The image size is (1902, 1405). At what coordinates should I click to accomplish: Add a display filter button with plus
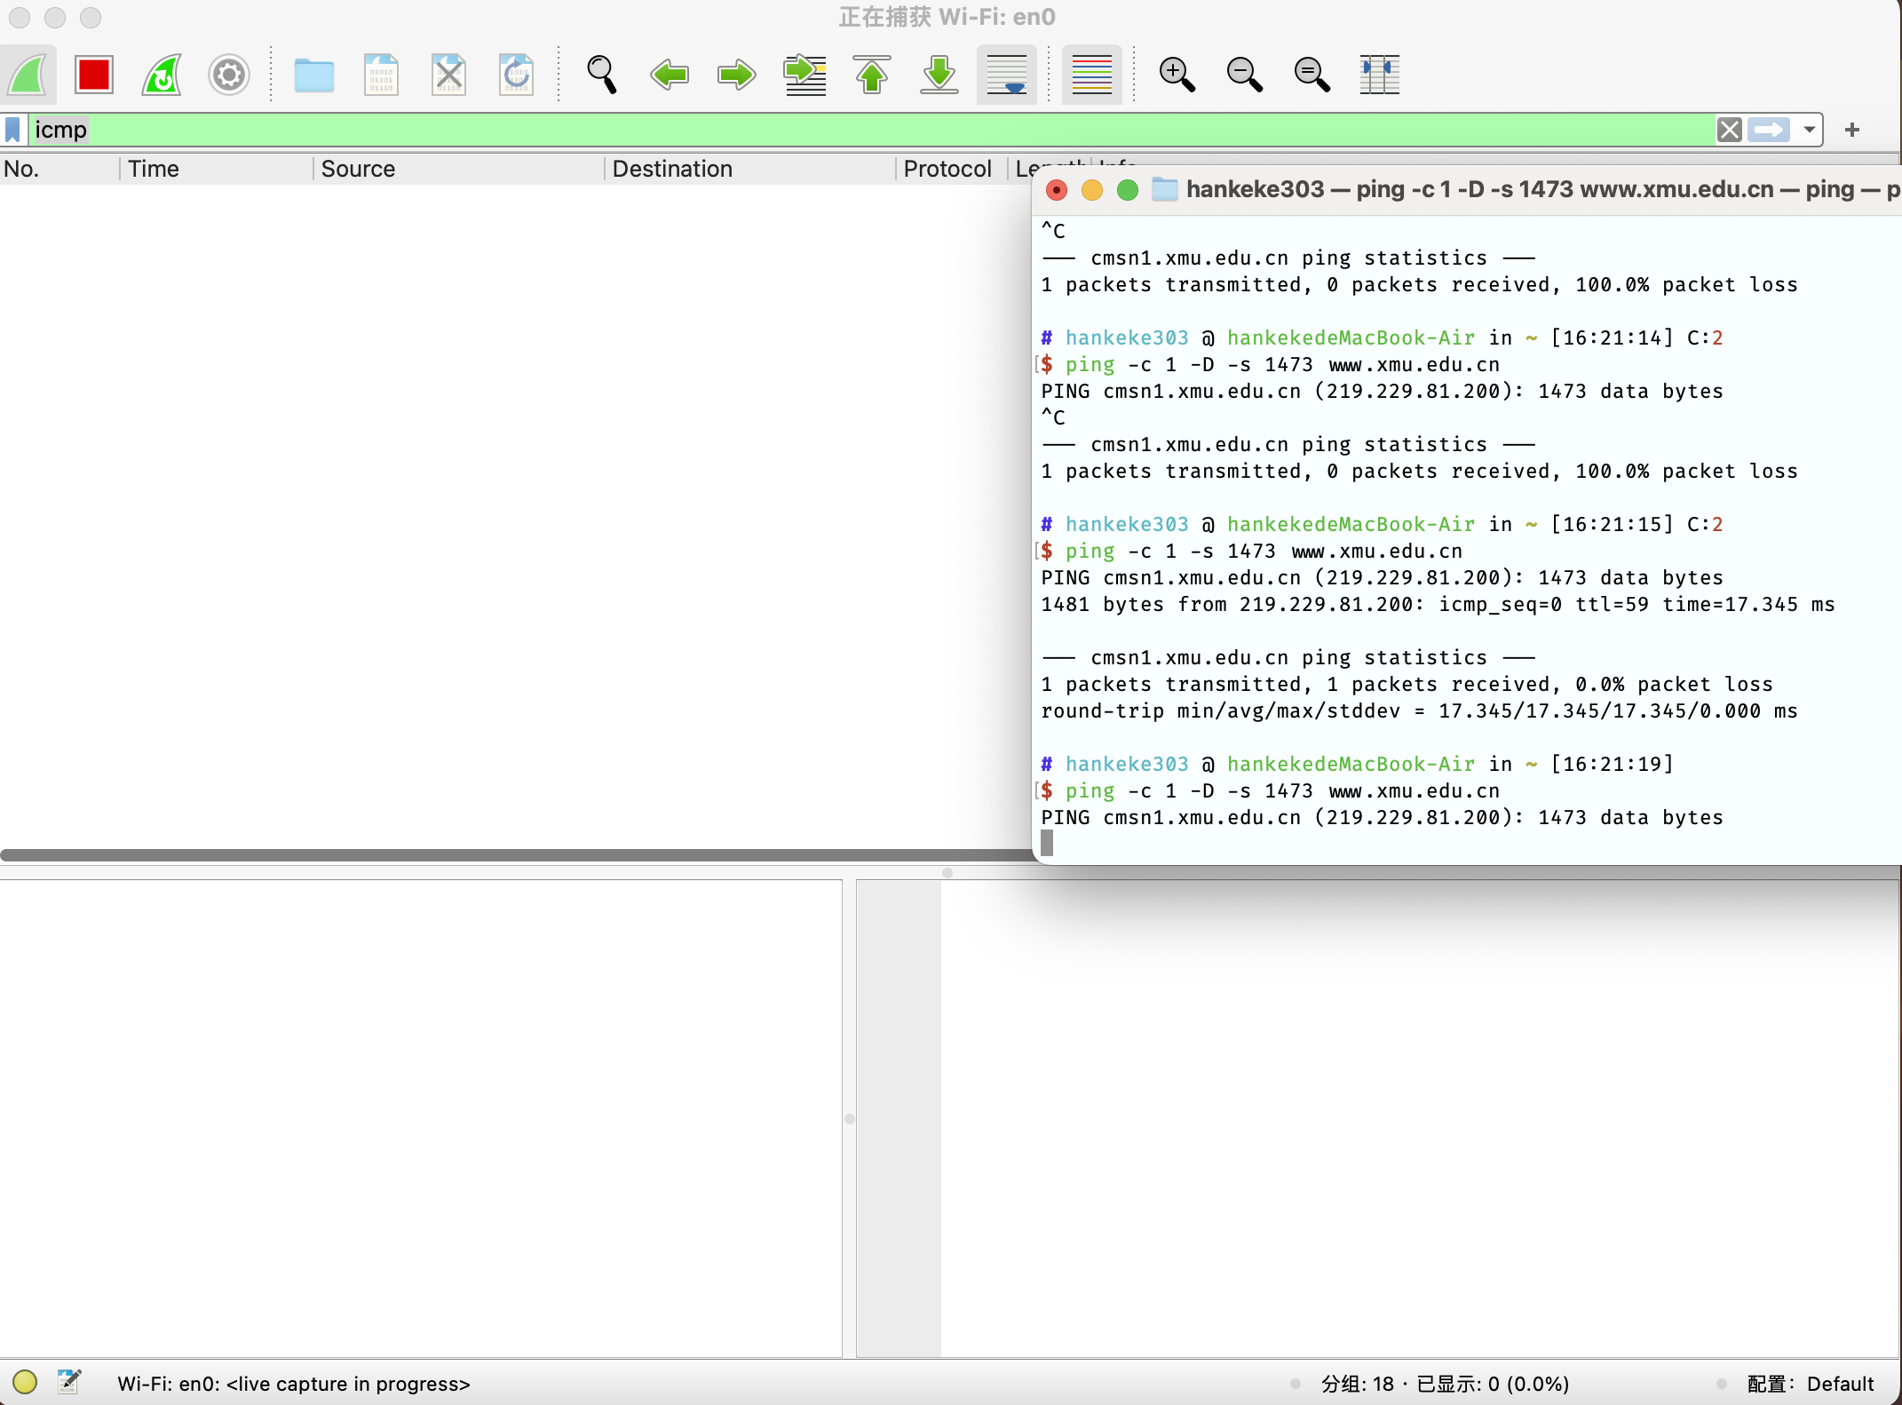click(1852, 130)
